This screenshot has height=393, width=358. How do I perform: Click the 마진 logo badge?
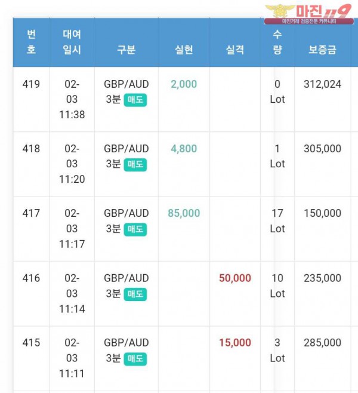pyautogui.click(x=310, y=13)
